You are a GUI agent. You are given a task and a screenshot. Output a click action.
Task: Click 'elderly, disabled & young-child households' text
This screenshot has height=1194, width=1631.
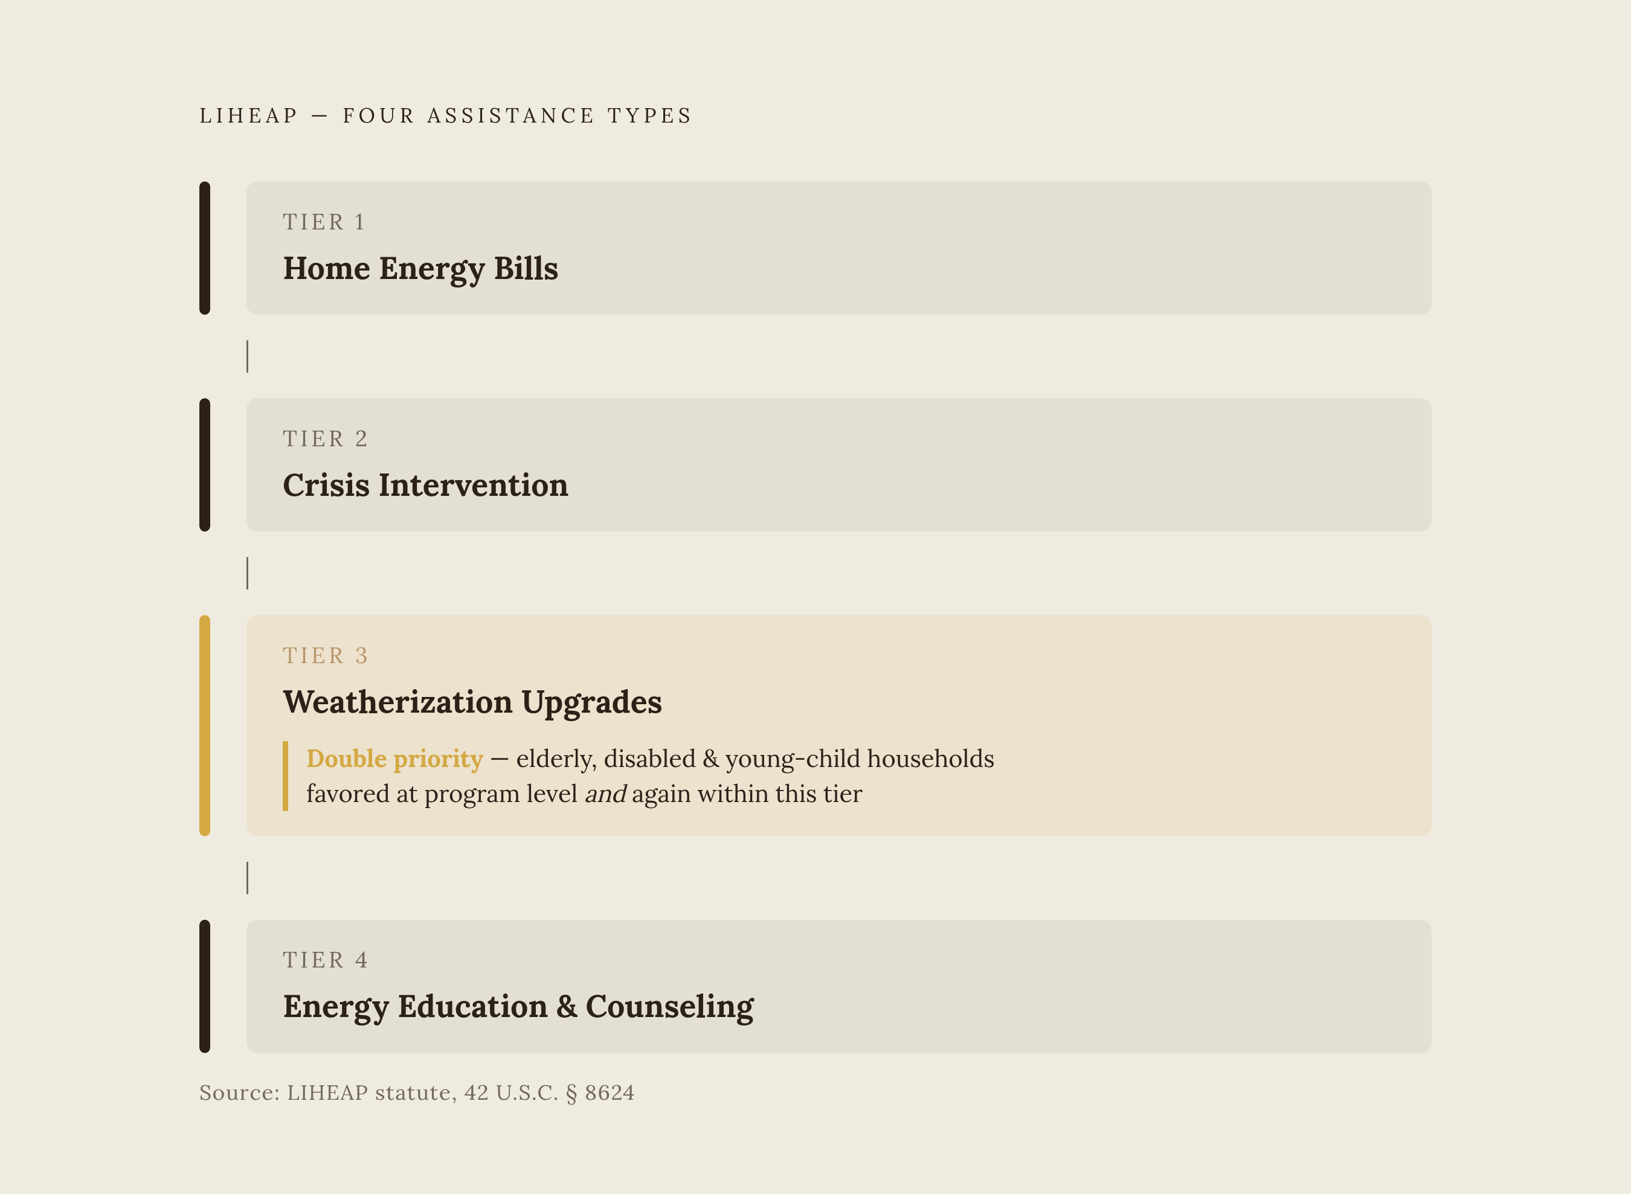pos(754,759)
